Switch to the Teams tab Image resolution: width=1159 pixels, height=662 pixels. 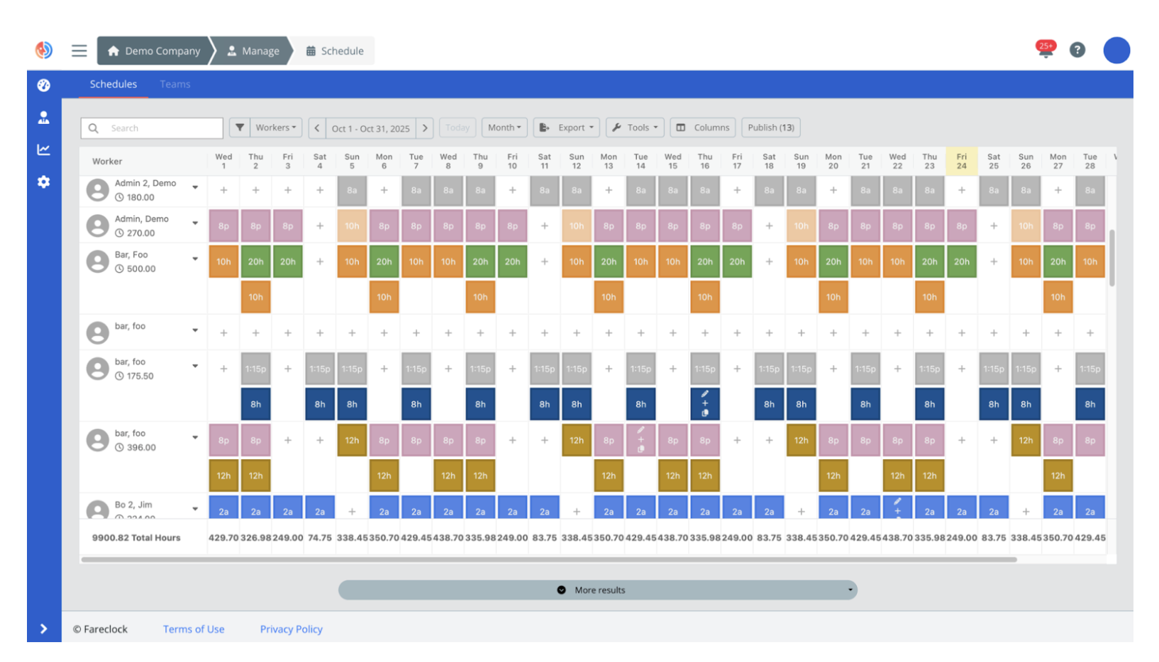[x=175, y=84]
